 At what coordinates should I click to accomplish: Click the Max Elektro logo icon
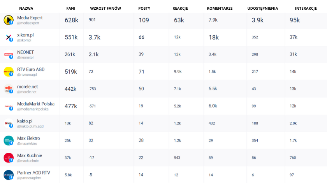coord(9,140)
